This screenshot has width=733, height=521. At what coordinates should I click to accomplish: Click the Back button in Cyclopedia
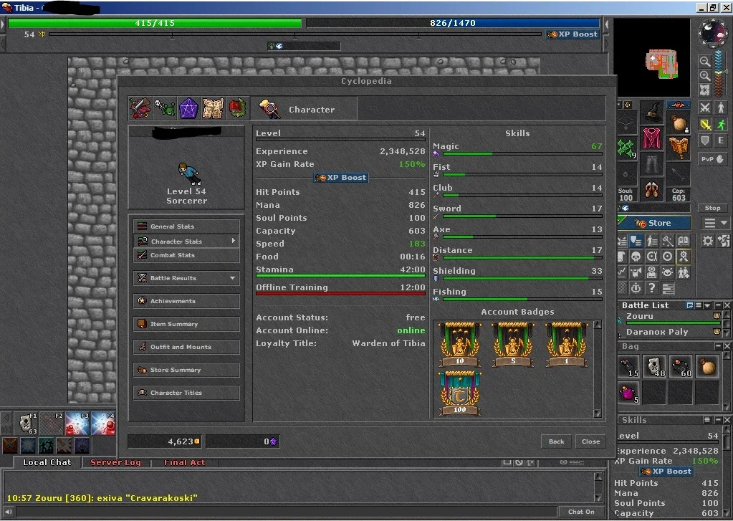pyautogui.click(x=556, y=441)
